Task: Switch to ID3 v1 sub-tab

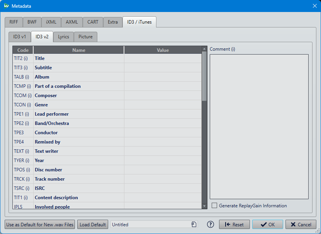Action: pos(20,37)
